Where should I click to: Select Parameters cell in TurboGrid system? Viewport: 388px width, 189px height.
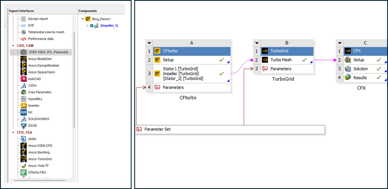point(287,69)
